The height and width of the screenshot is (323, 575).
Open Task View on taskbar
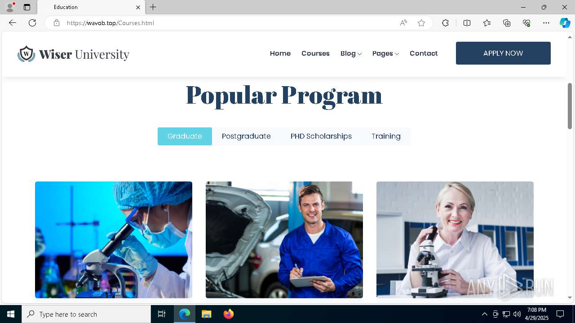coord(162,314)
